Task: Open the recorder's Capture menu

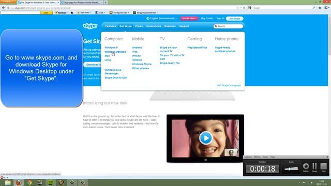Action: click(248, 157)
